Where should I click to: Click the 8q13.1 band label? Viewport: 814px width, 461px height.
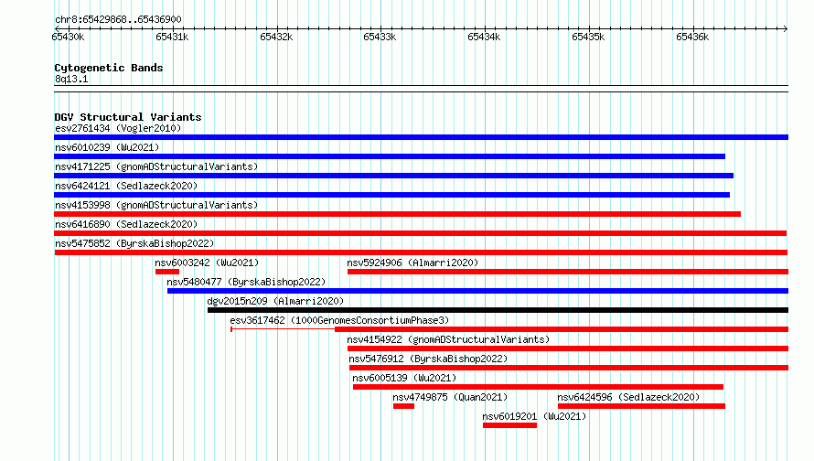click(71, 79)
